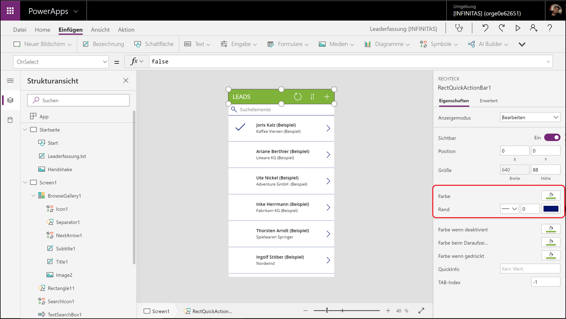This screenshot has height=319, width=566.
Task: Open help with the question mark icon
Action: coord(550,28)
